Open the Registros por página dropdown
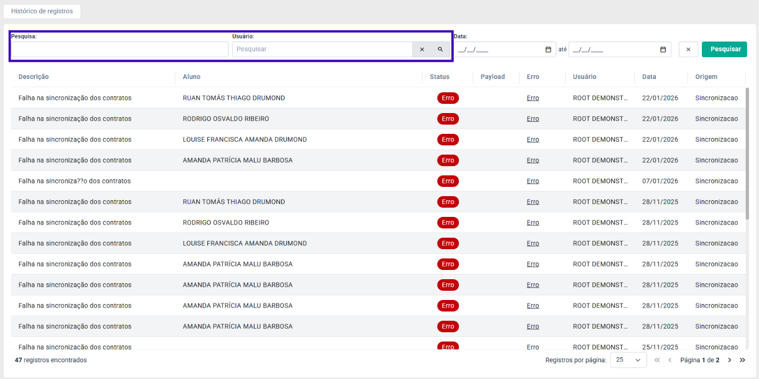 pos(629,360)
